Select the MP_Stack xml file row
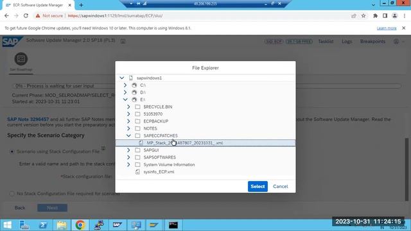411x231 pixels. tap(205, 142)
